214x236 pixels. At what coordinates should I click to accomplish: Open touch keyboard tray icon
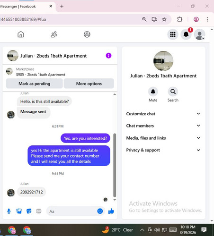tap(173, 230)
